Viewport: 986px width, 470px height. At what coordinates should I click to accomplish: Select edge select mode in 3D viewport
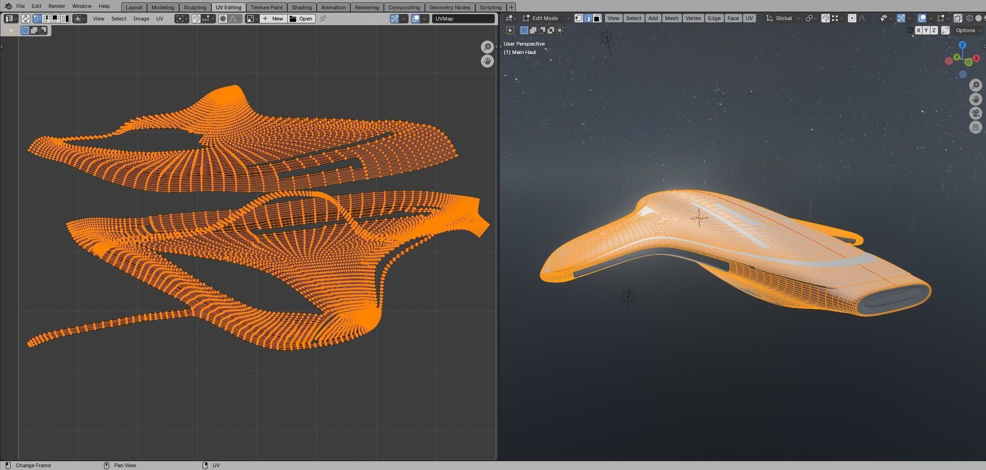pos(588,18)
